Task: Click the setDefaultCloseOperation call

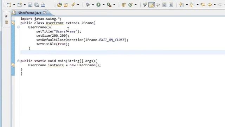Action: pyautogui.click(x=82, y=40)
